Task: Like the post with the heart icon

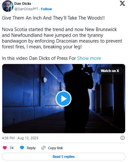Action: pyautogui.click(x=5, y=148)
